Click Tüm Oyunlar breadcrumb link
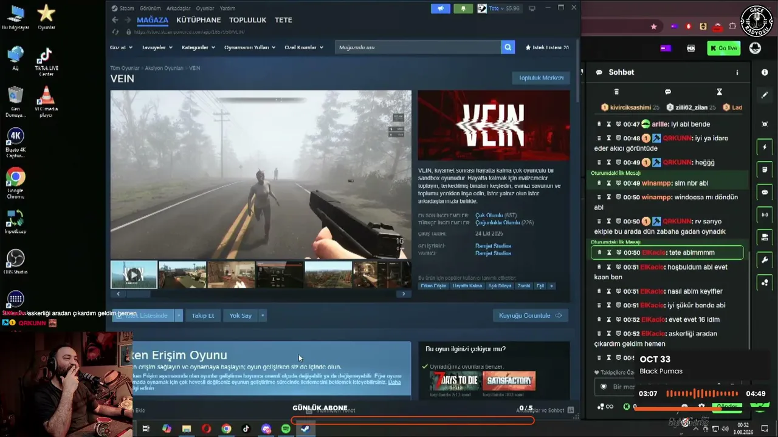The width and height of the screenshot is (778, 437). [x=125, y=68]
